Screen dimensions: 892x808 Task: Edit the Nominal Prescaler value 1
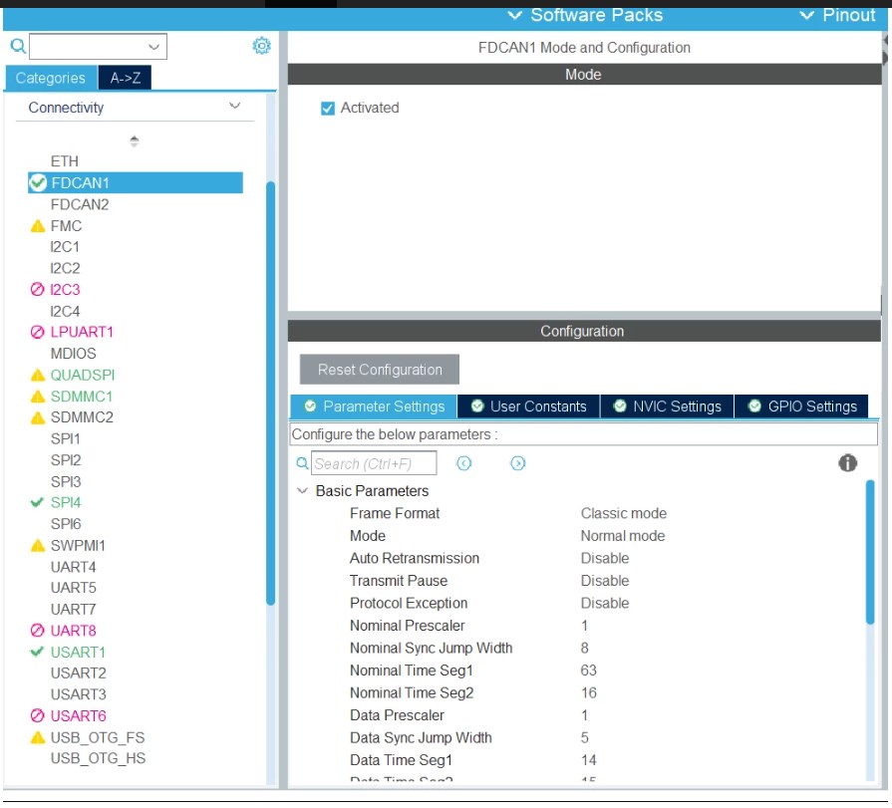[x=584, y=626]
